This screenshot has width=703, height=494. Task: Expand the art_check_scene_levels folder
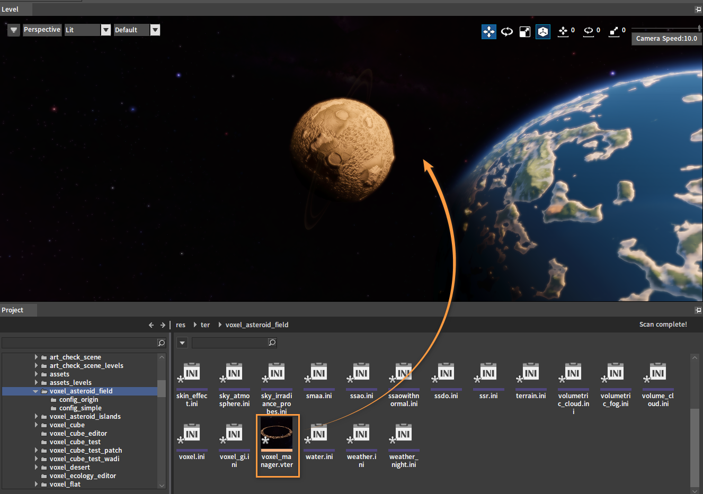point(36,365)
